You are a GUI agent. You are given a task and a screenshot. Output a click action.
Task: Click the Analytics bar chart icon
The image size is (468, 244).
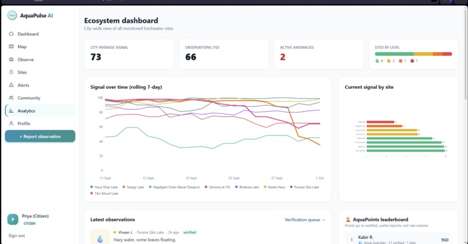coord(12,110)
